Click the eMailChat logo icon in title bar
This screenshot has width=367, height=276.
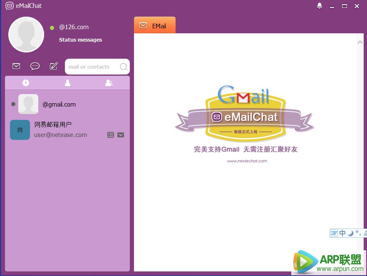(x=9, y=5)
